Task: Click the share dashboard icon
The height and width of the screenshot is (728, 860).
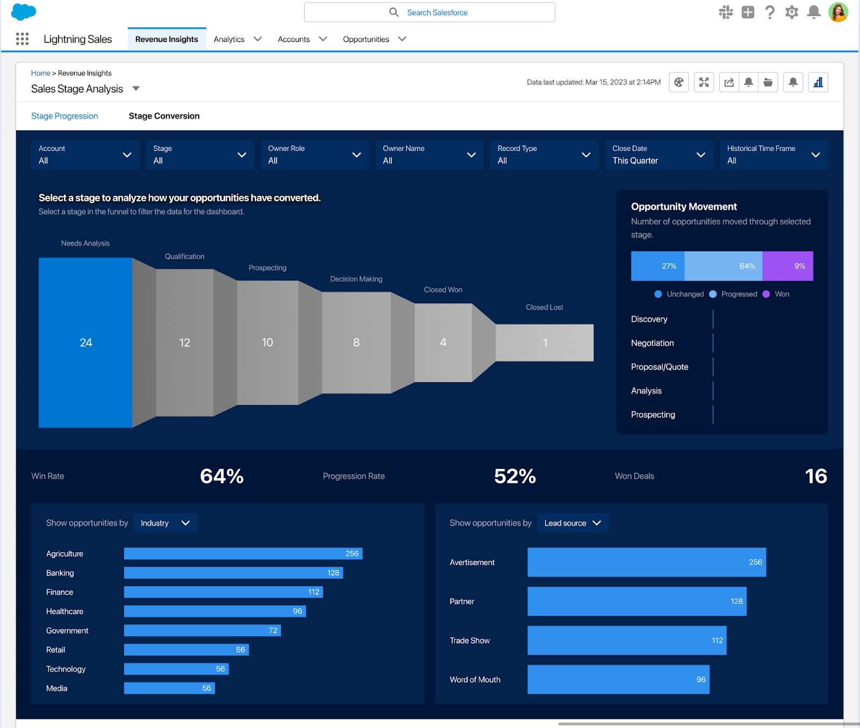Action: [x=729, y=82]
